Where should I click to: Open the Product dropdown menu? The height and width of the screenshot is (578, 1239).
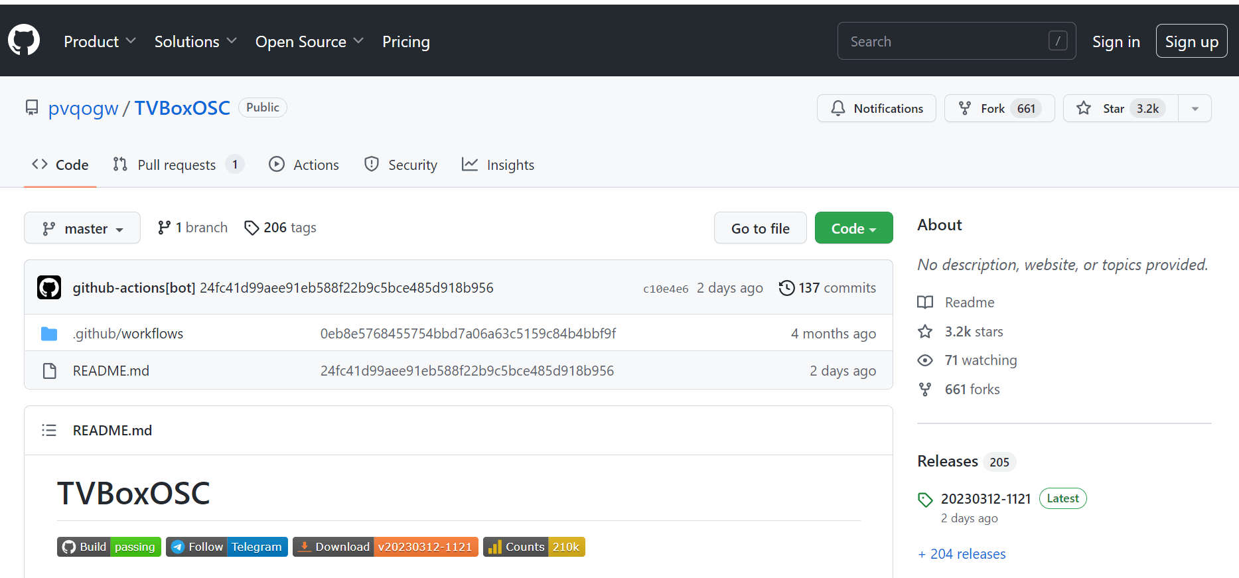pos(100,41)
